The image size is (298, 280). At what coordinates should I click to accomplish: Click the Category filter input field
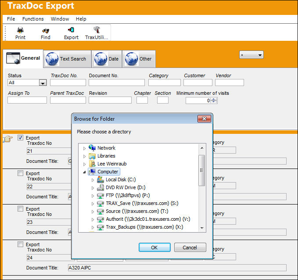click(165, 83)
